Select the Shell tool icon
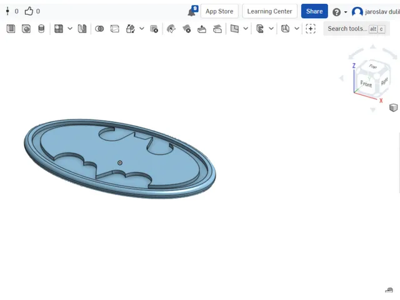This screenshot has height=300, width=400. coord(11,29)
